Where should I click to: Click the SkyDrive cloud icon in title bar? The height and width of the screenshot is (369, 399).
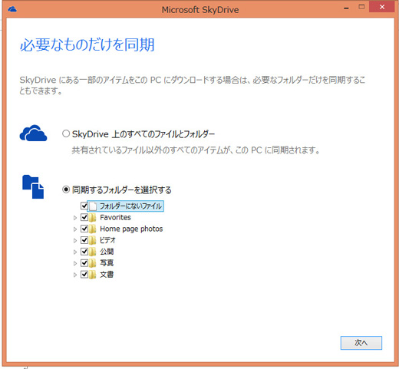pyautogui.click(x=12, y=9)
